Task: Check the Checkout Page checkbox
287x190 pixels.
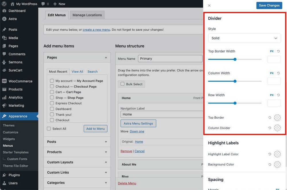Action: 52,86
